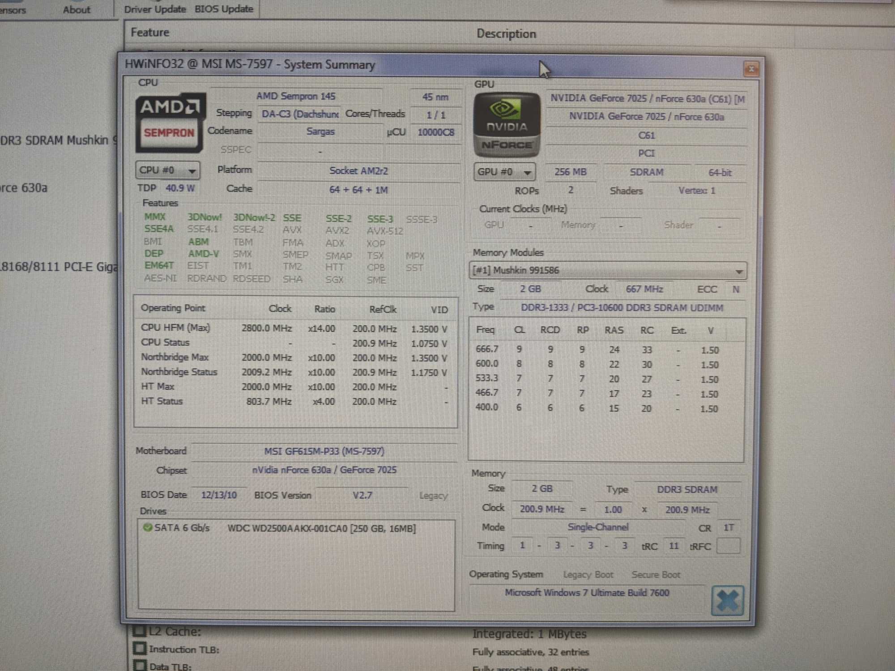This screenshot has height=671, width=895.
Task: Open the CPU #0 selector dropdown
Action: [167, 170]
